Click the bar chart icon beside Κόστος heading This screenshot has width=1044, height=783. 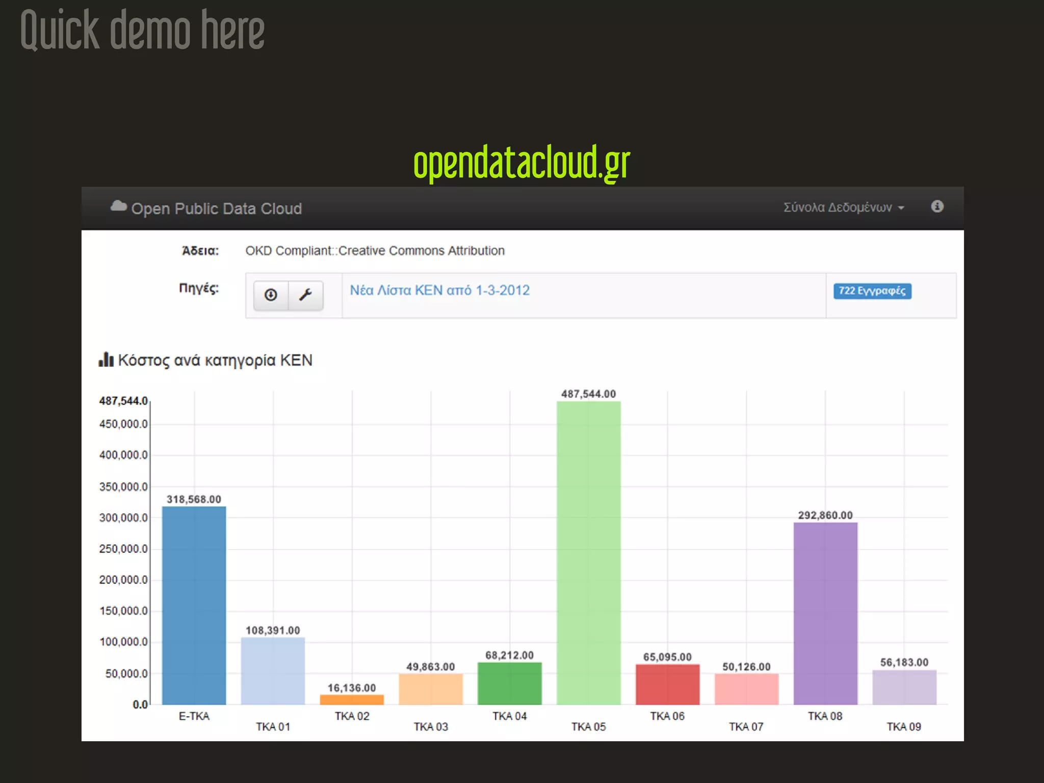pyautogui.click(x=106, y=360)
